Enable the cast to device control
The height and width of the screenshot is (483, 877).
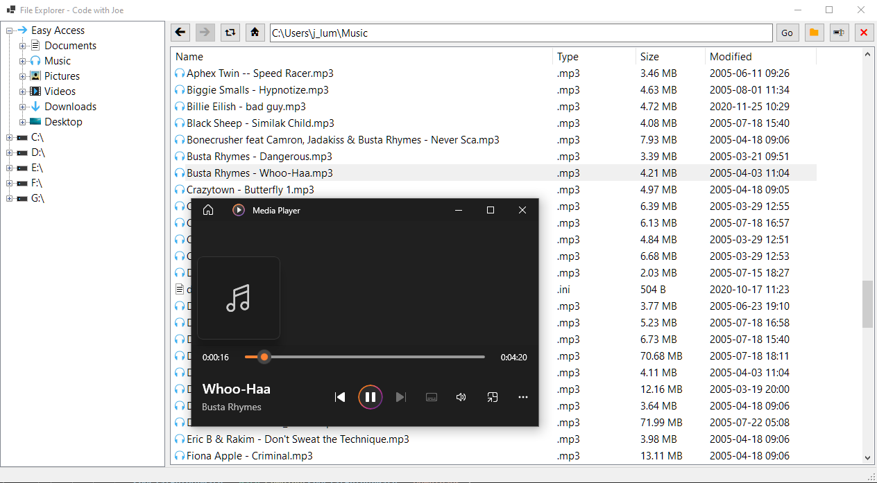click(x=492, y=396)
